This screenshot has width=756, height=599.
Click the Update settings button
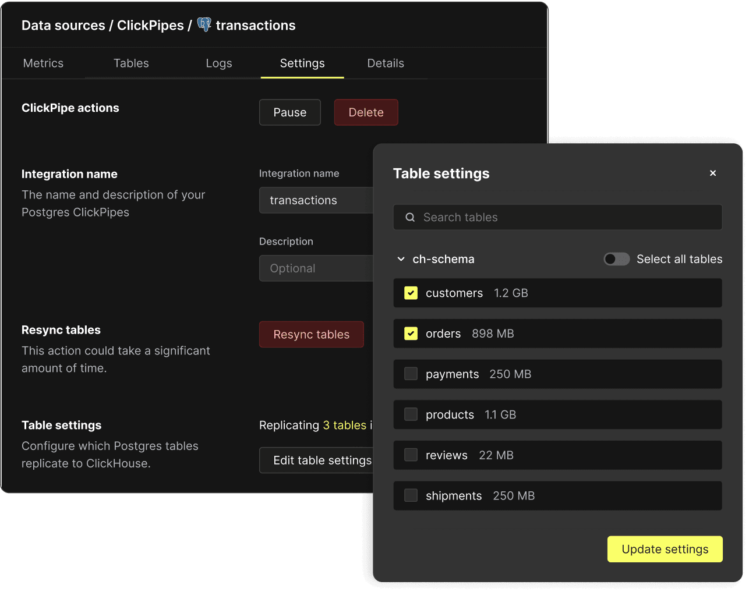(x=665, y=549)
